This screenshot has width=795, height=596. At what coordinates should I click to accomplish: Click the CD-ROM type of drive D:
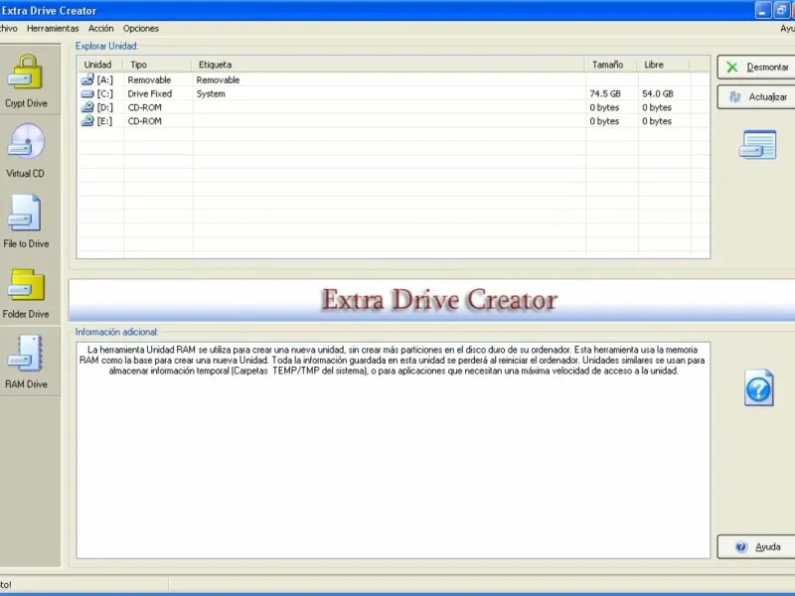click(x=144, y=107)
